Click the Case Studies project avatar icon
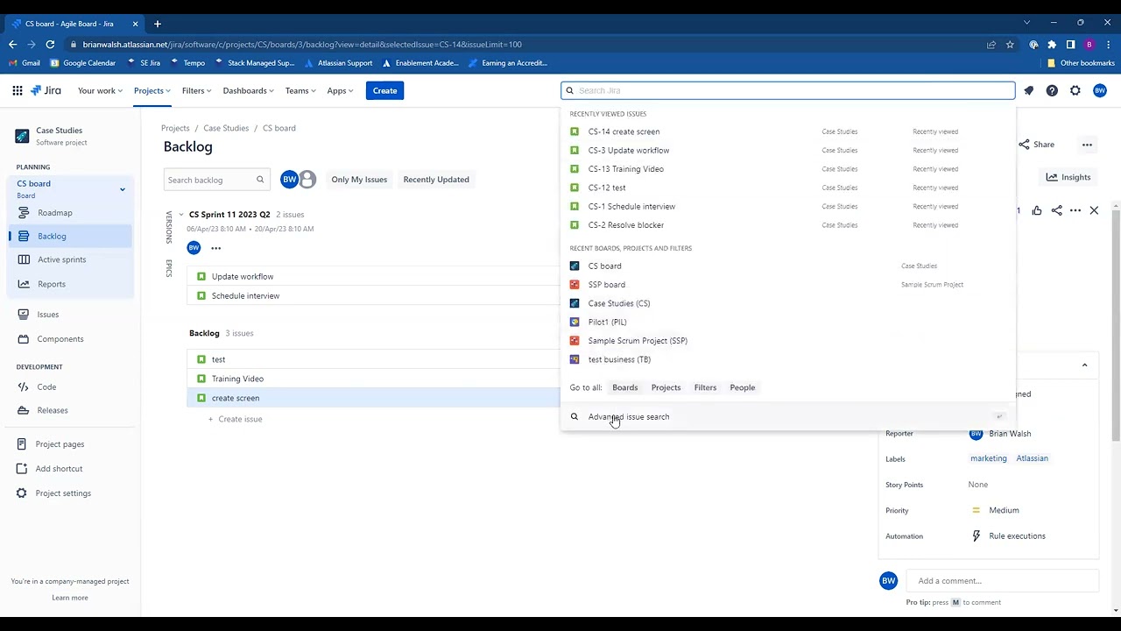The width and height of the screenshot is (1121, 631). tap(23, 136)
